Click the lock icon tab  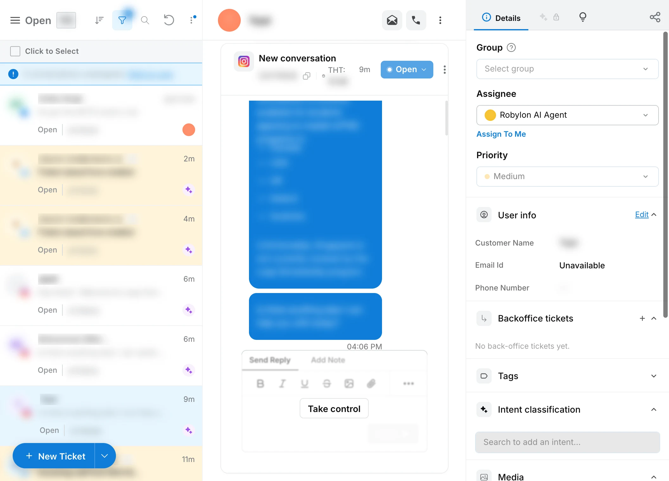[x=556, y=17]
